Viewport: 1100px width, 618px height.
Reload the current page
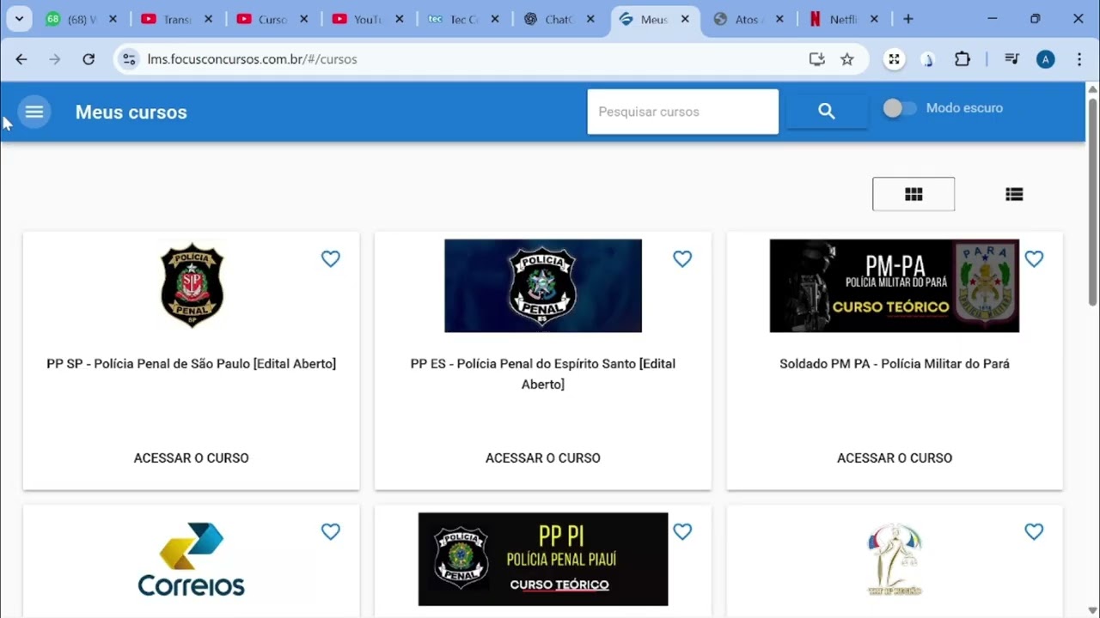pyautogui.click(x=89, y=59)
